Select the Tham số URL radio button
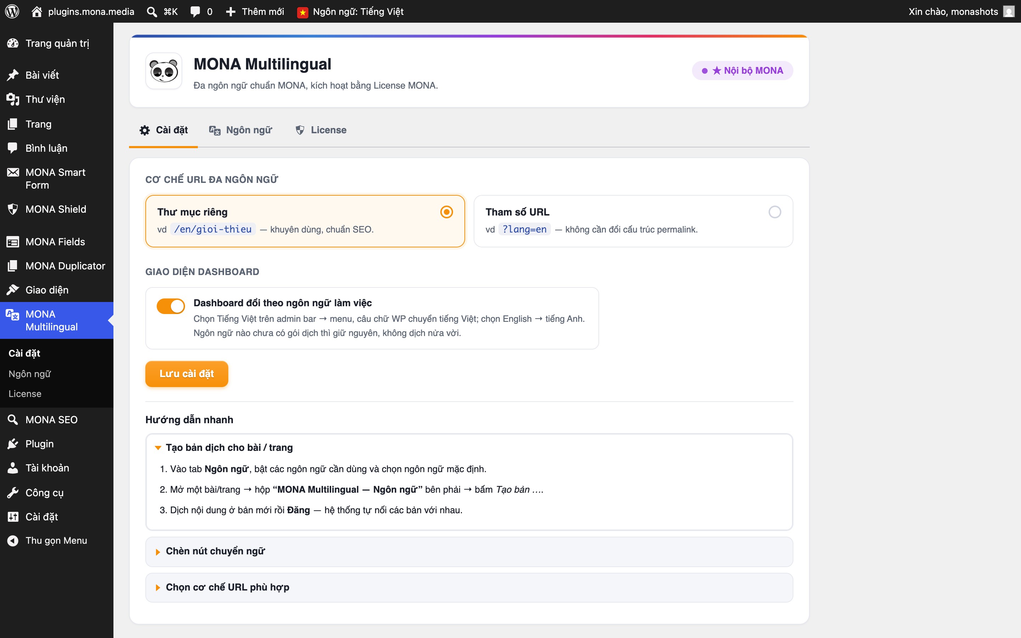The image size is (1021, 638). [775, 212]
